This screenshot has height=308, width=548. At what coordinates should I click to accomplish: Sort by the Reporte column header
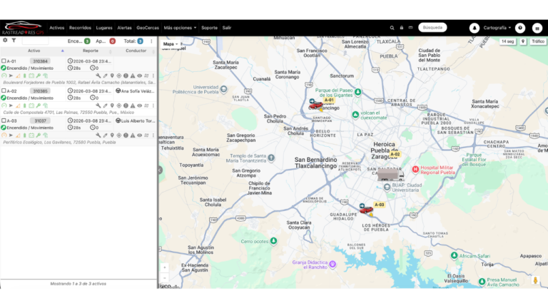(x=90, y=51)
